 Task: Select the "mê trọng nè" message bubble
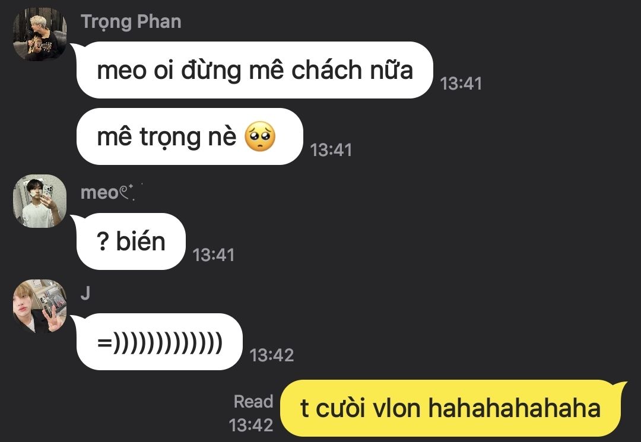pyautogui.click(x=190, y=136)
